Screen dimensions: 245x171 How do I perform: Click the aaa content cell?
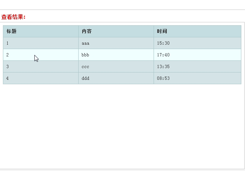coord(116,43)
